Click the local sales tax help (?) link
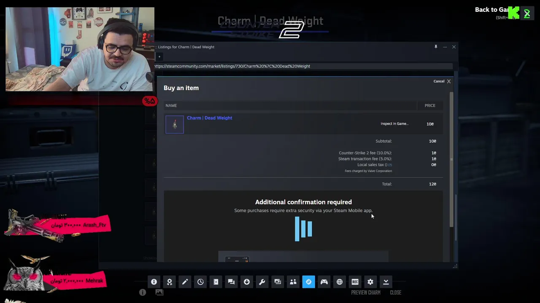This screenshot has height=303, width=540. 390,165
